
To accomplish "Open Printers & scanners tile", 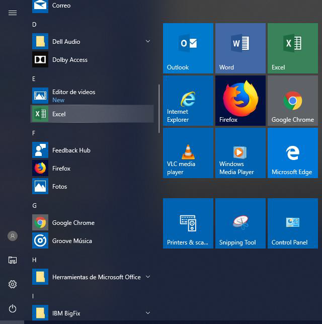I will [x=188, y=223].
